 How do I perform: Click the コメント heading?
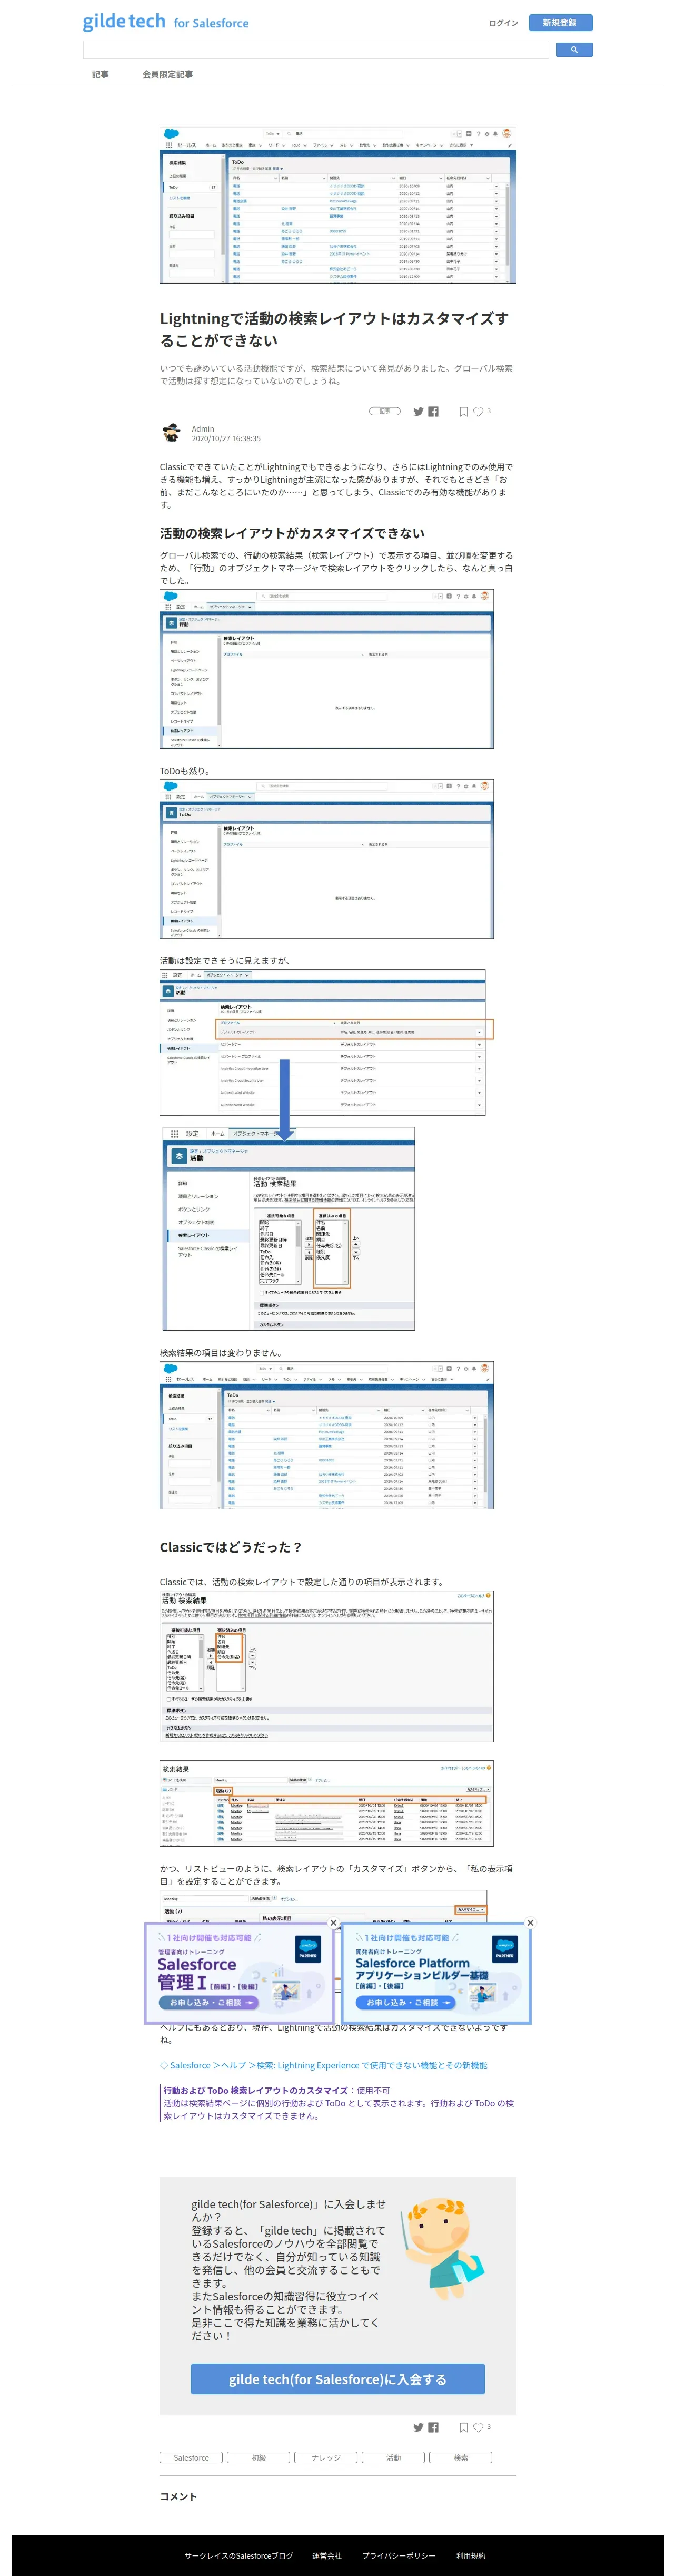tap(178, 2496)
